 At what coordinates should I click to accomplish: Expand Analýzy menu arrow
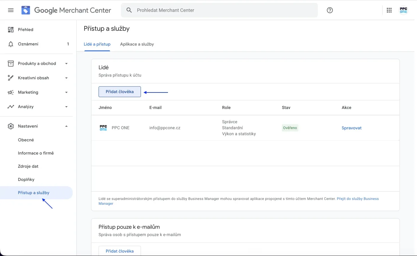click(x=66, y=107)
